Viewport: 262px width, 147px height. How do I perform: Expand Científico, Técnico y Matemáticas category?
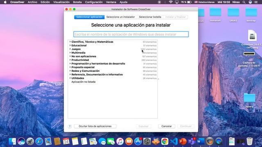point(70,42)
